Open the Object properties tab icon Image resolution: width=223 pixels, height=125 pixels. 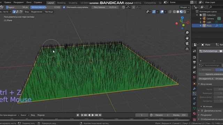click(x=194, y=84)
